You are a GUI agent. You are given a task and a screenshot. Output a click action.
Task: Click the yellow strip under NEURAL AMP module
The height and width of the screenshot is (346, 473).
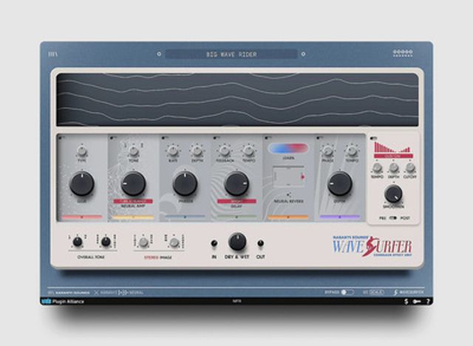(x=133, y=217)
